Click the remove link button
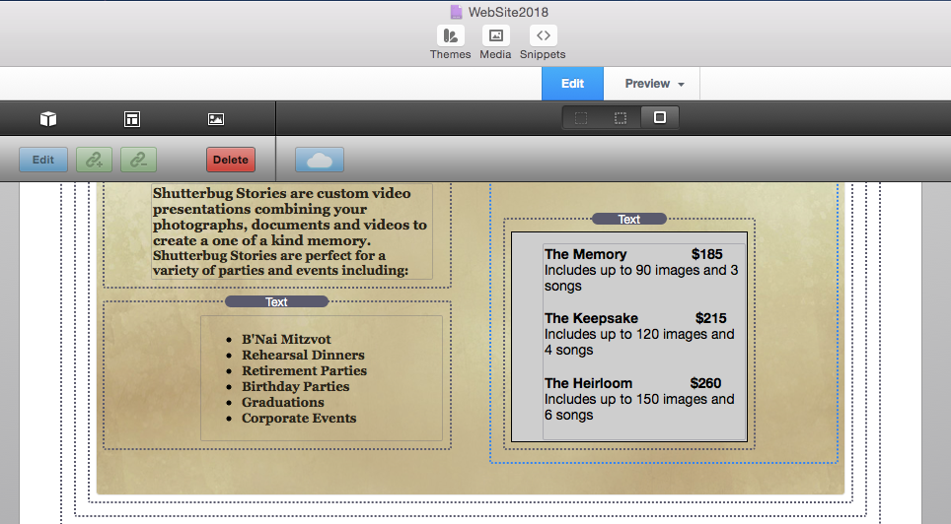This screenshot has width=951, height=524. [139, 160]
